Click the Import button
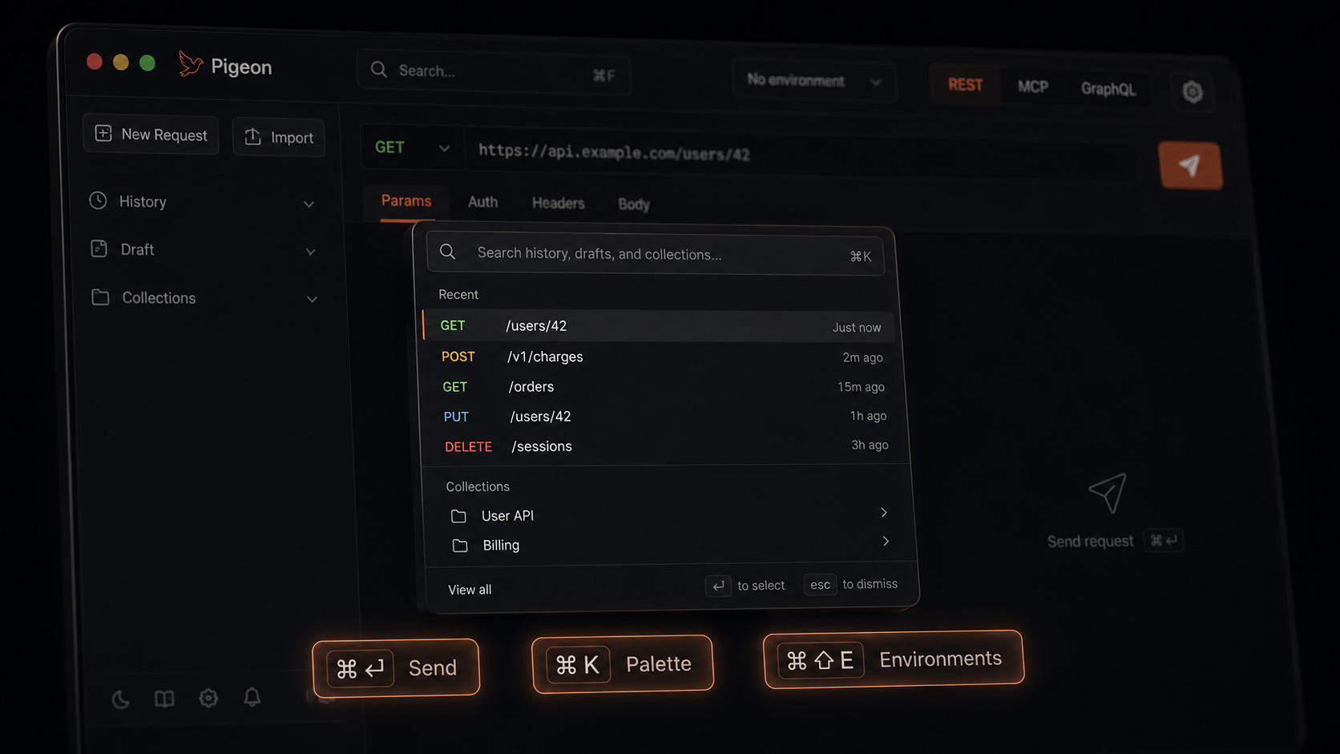Image resolution: width=1340 pixels, height=754 pixels. click(278, 137)
